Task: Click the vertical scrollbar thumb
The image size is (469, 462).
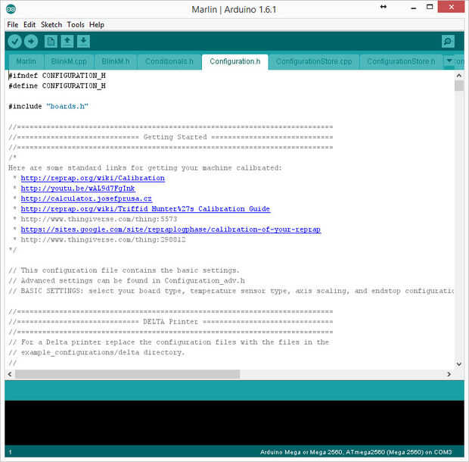Action: coord(459,86)
